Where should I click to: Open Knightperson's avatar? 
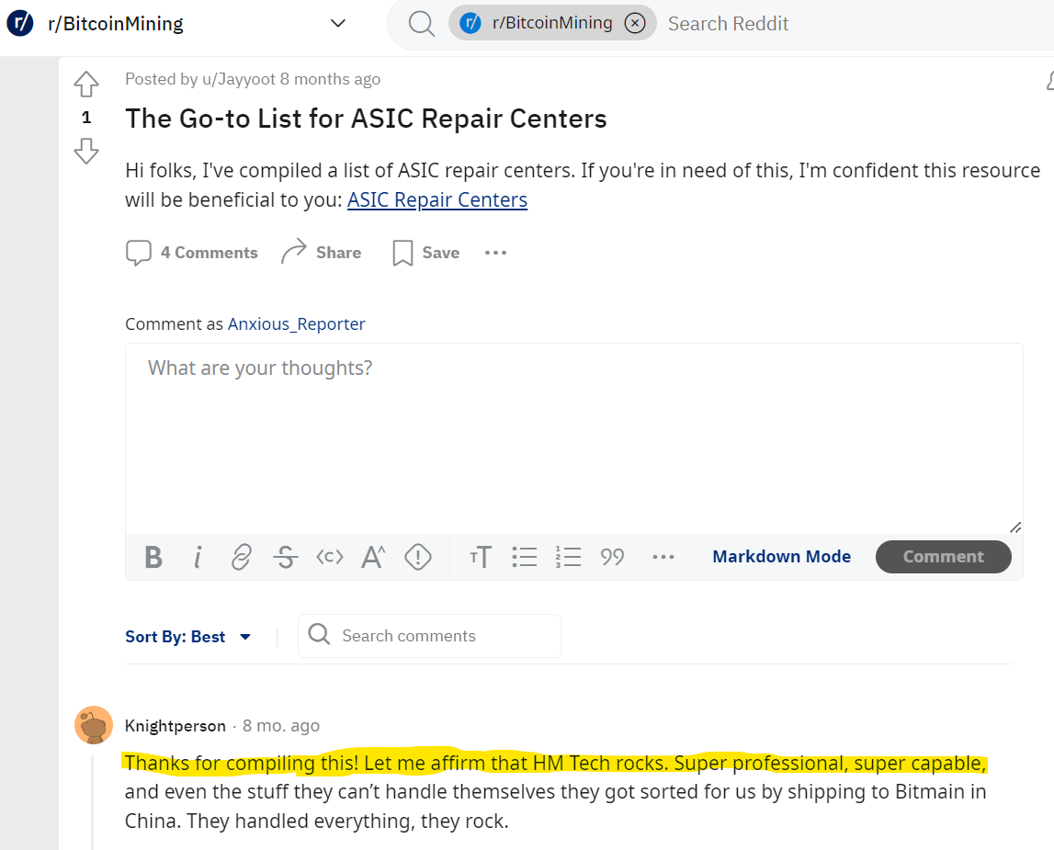pyautogui.click(x=94, y=725)
